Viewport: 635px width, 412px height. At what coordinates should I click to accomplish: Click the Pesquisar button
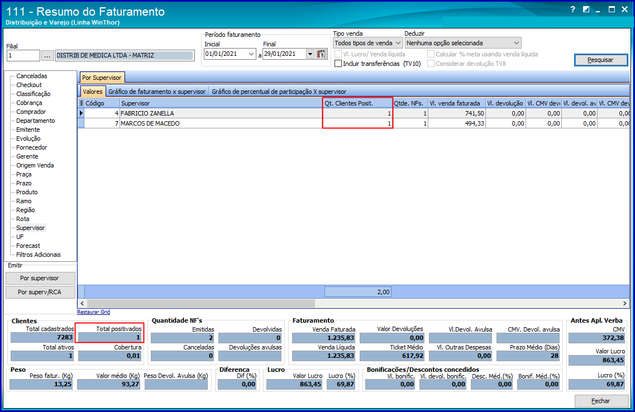pyautogui.click(x=600, y=60)
